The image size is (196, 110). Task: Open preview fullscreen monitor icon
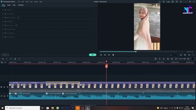pos(181,55)
